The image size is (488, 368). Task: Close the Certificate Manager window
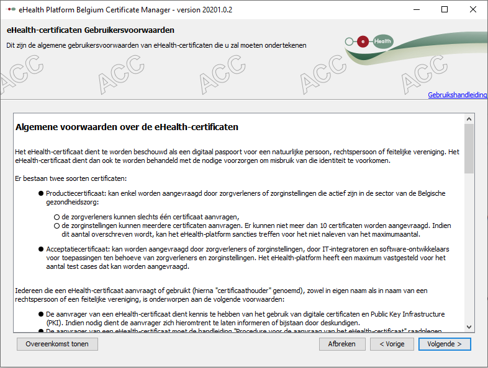472,10
